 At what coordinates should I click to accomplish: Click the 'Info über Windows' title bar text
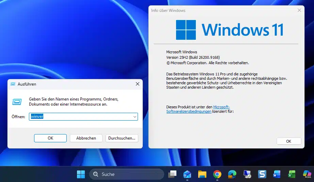tap(168, 11)
